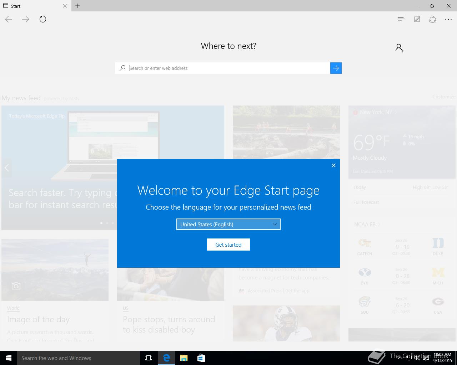Show previous Edge tip slide
457x365 pixels.
(6, 168)
